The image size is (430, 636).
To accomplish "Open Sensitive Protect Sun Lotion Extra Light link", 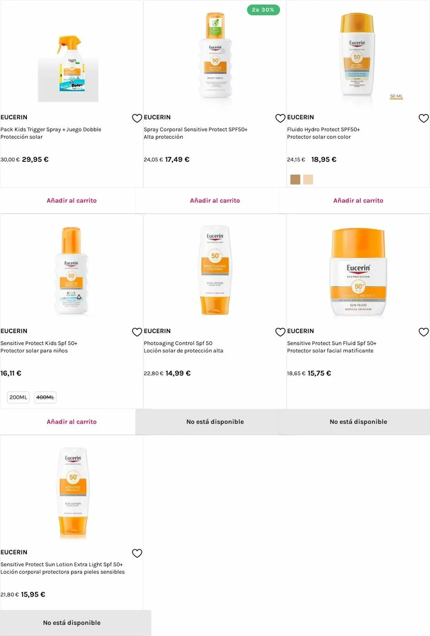I will (x=62, y=564).
